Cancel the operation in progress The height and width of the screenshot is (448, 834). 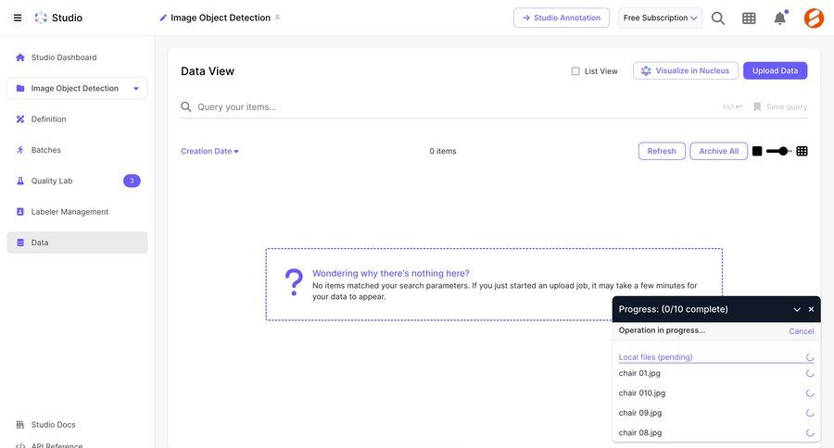(801, 331)
